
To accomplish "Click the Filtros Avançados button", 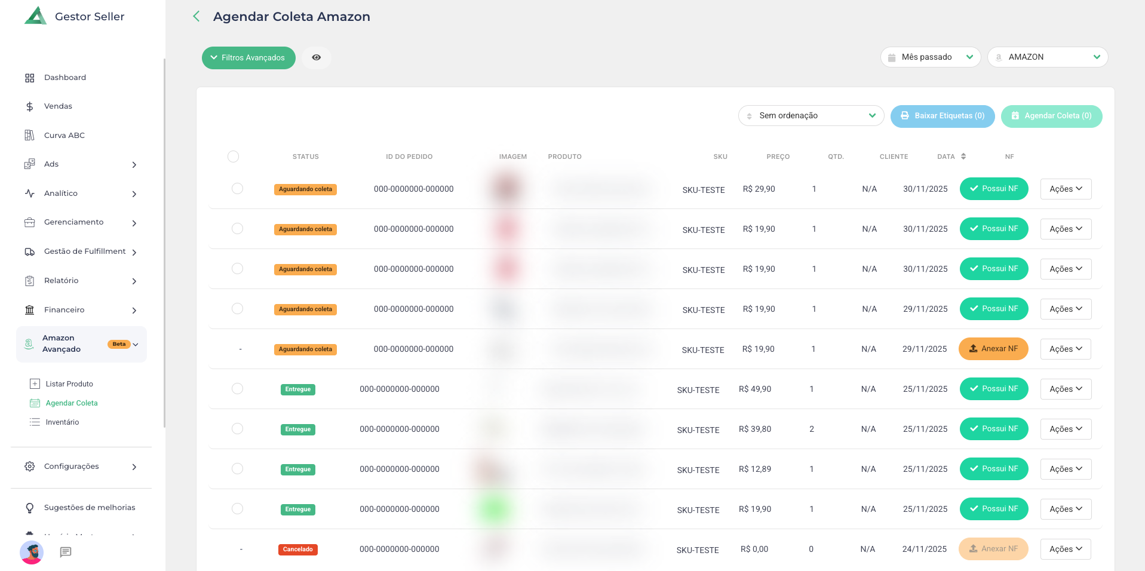I will click(x=248, y=58).
